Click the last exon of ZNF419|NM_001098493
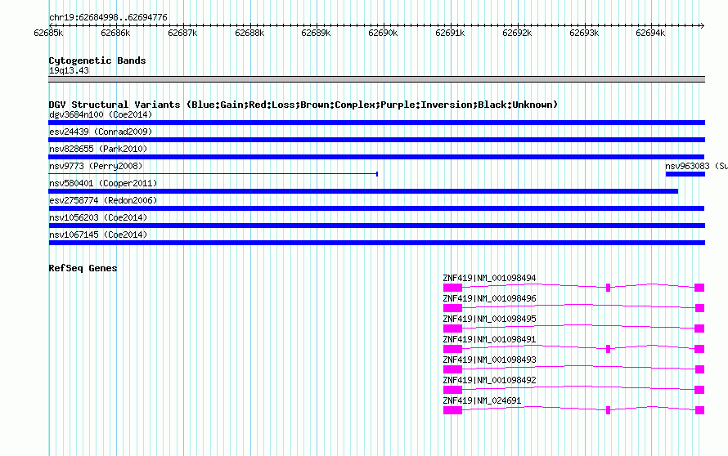Viewport: 728px width, 456px height. [699, 369]
